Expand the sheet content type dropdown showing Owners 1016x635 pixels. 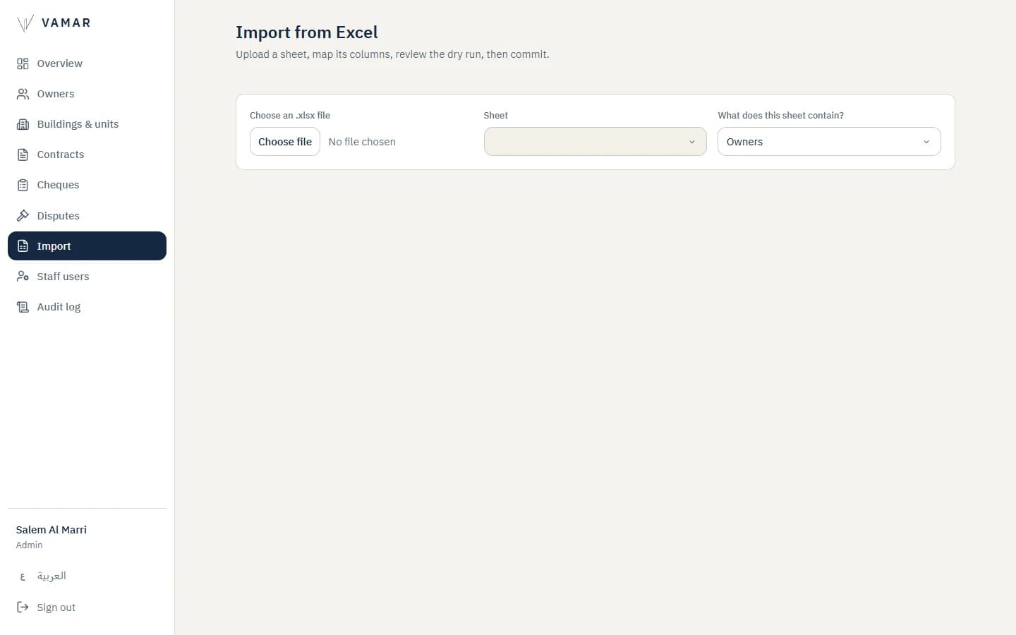[x=829, y=142]
